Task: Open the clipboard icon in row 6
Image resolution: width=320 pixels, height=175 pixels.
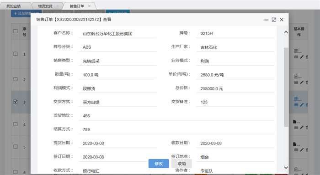Action: tap(296, 169)
